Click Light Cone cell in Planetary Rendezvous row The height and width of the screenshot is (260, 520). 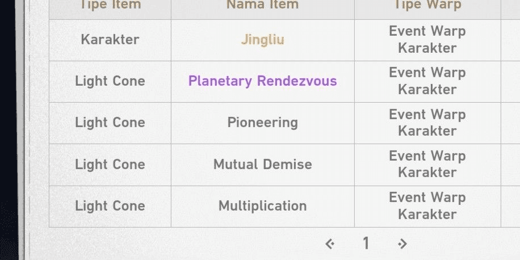[x=110, y=81]
